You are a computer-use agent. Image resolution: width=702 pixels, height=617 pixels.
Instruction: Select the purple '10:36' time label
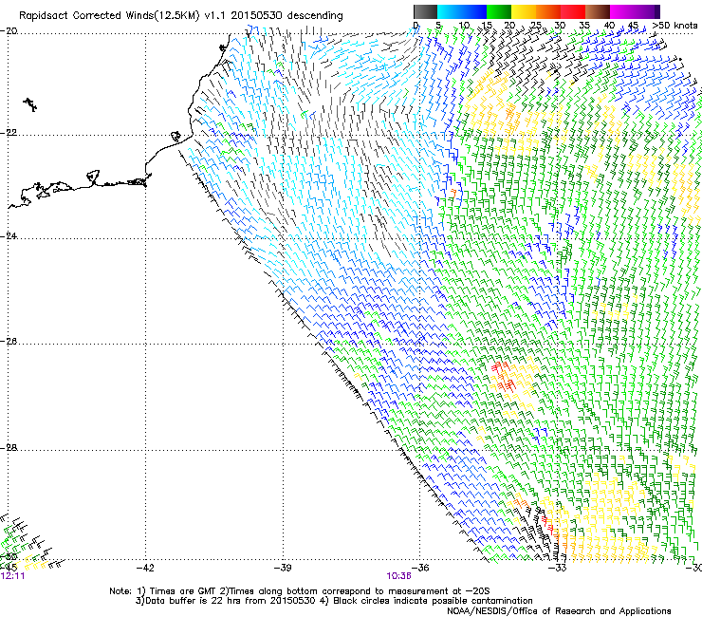click(398, 576)
